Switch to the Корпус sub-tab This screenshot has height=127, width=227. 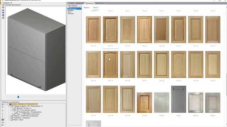(87, 7)
